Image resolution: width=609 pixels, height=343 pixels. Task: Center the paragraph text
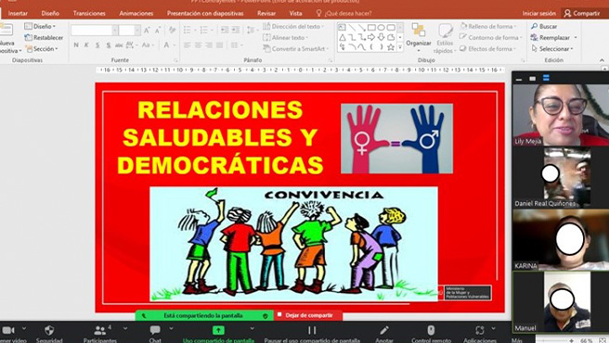click(198, 45)
